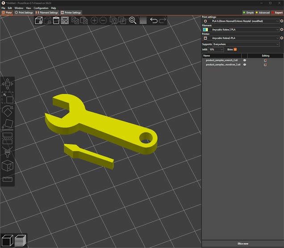Switch to Expert mode
This screenshot has height=248, width=284.
277,13
